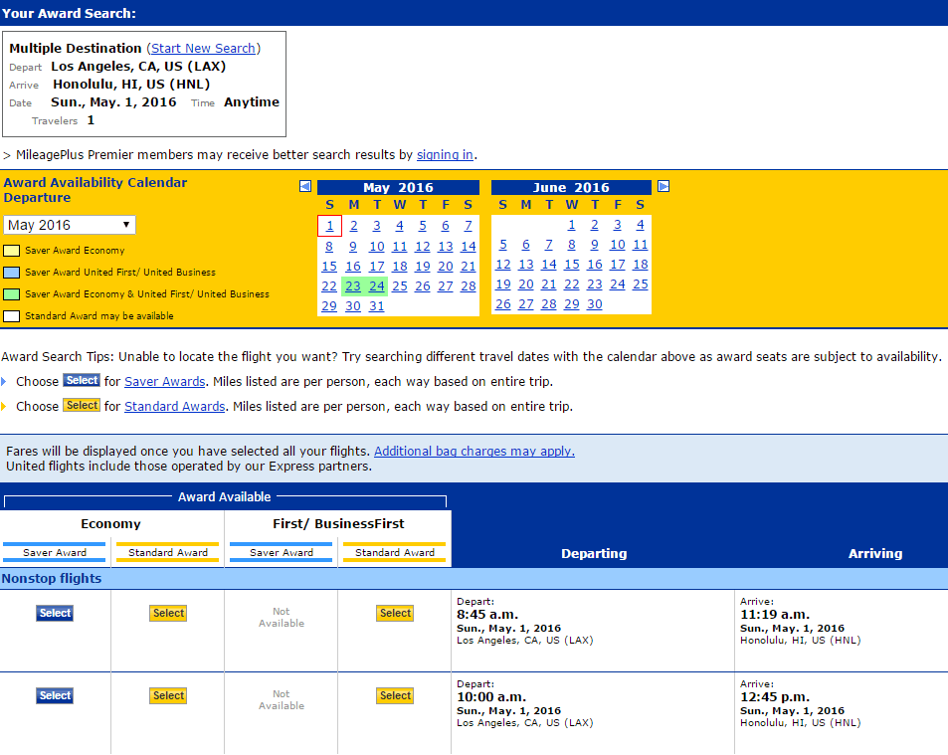Screen dimensions: 948x755
Task: Click the June 2016 calendar title
Action: click(571, 187)
